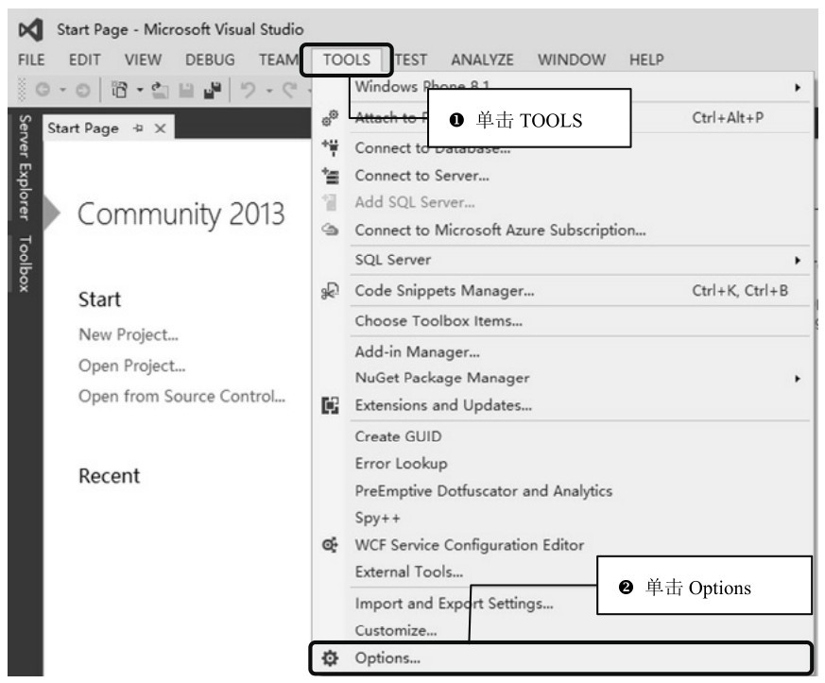The image size is (825, 683).
Task: Click the Save All toolbar icon
Action: (x=213, y=90)
